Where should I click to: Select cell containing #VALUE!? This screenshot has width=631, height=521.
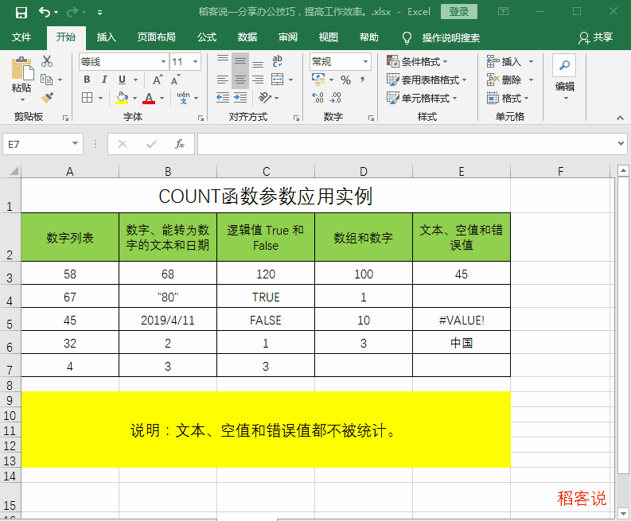pyautogui.click(x=462, y=320)
